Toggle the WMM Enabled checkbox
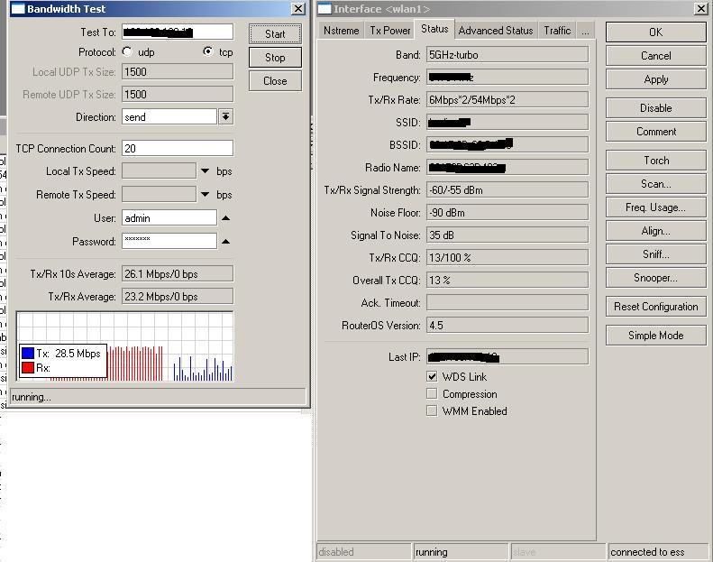The width and height of the screenshot is (713, 562). [x=432, y=410]
